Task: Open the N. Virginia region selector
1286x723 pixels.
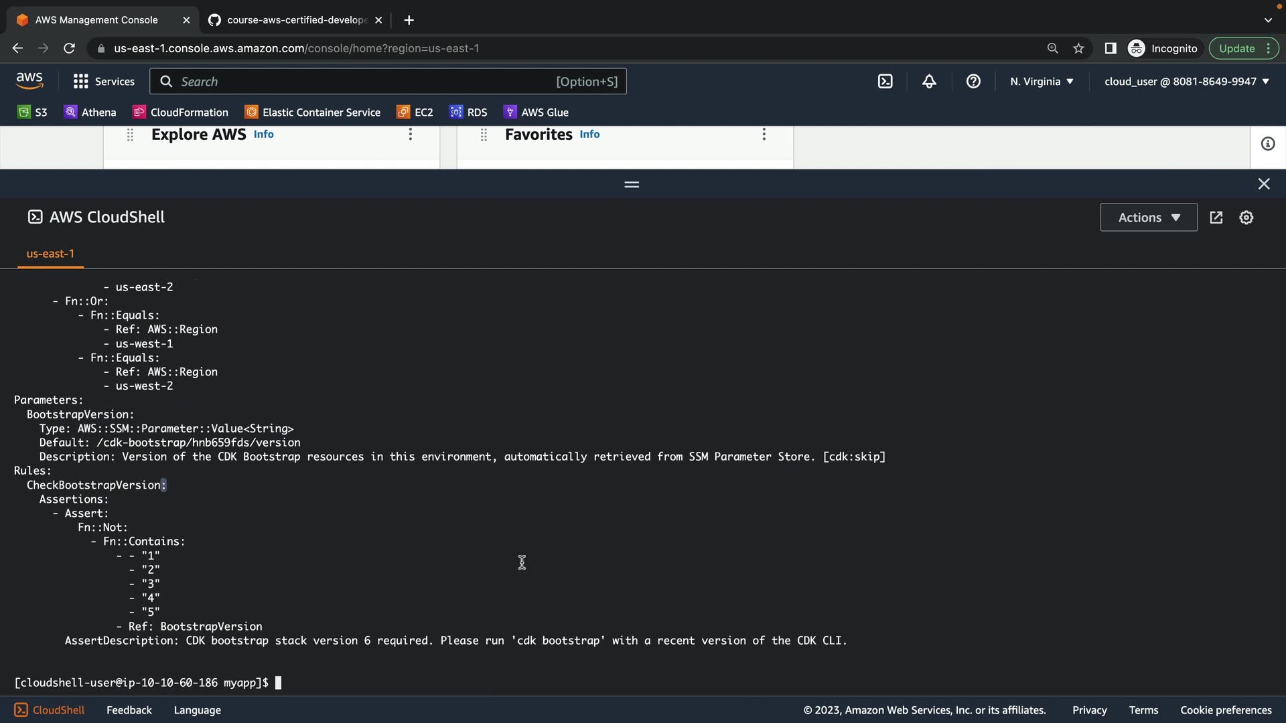Action: (x=1042, y=82)
